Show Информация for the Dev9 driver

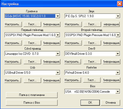click(x=111, y=62)
